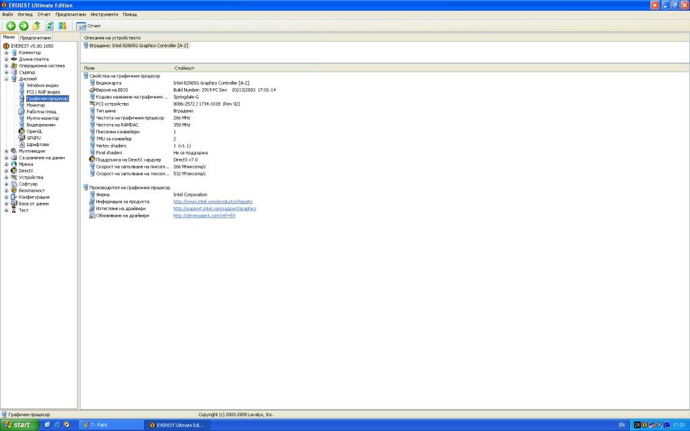Select the Вградено: Intel 82865G device entry

[136, 46]
